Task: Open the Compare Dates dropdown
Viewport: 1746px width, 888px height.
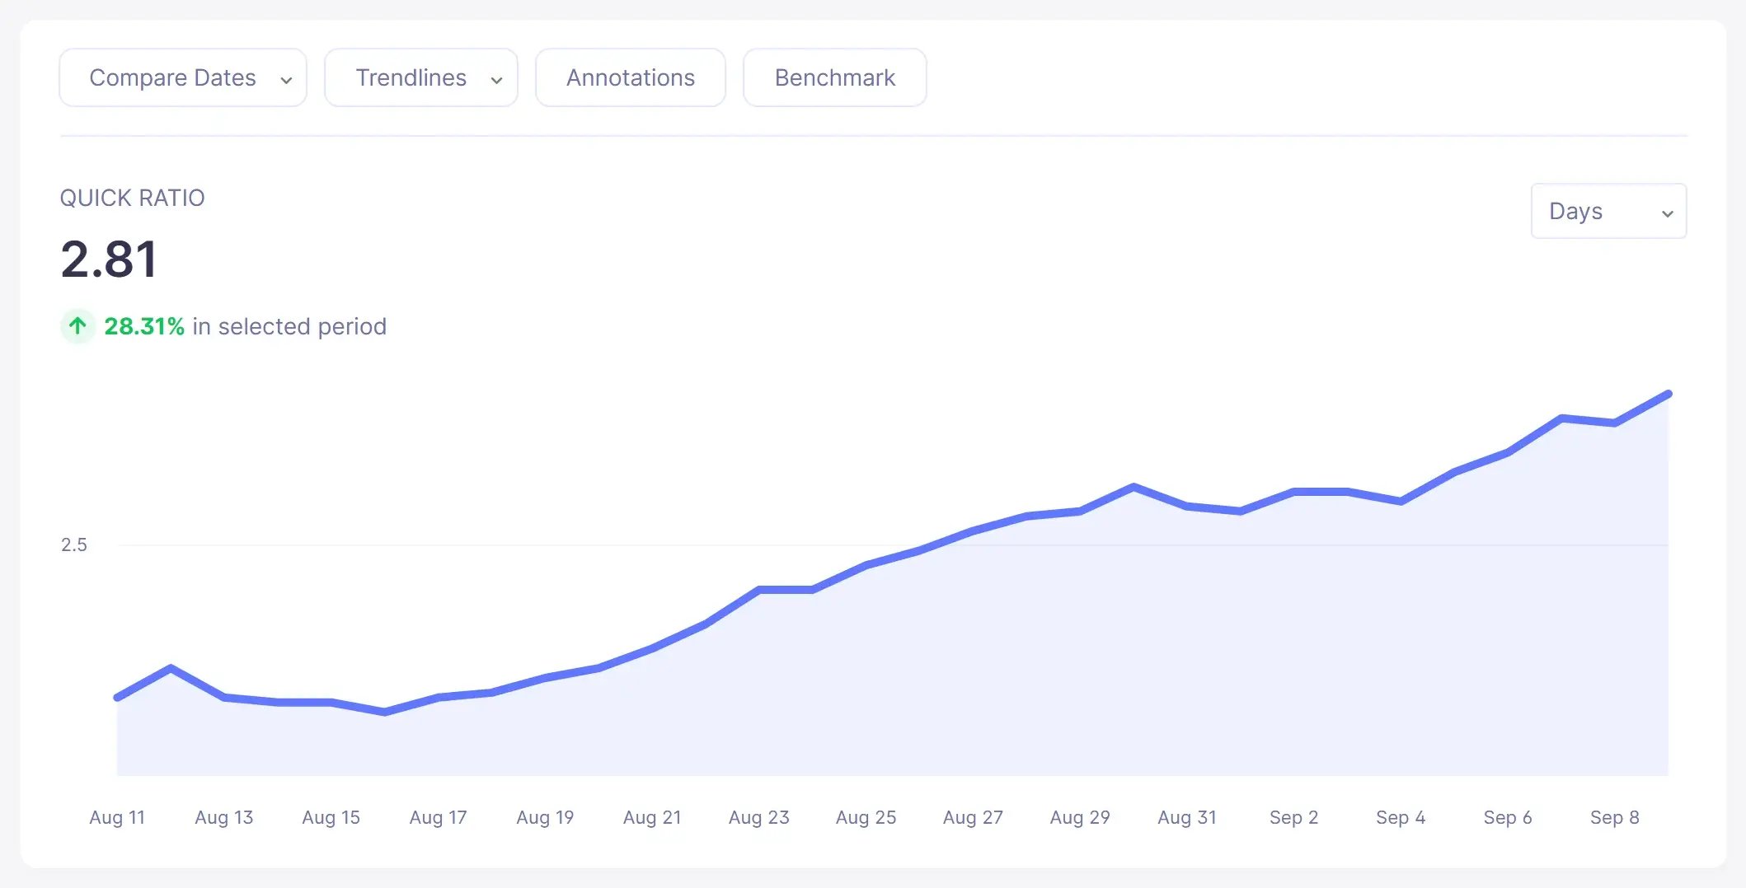Action: tap(183, 77)
